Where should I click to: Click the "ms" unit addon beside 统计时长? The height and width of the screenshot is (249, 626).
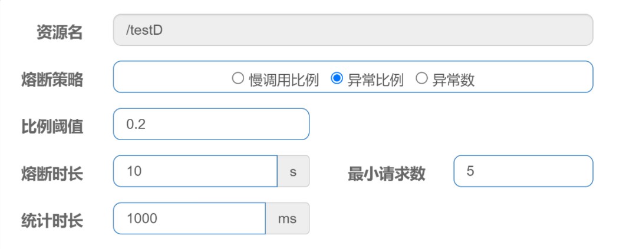[x=288, y=218]
